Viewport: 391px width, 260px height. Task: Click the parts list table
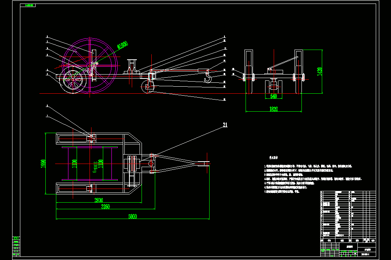coord(348,215)
